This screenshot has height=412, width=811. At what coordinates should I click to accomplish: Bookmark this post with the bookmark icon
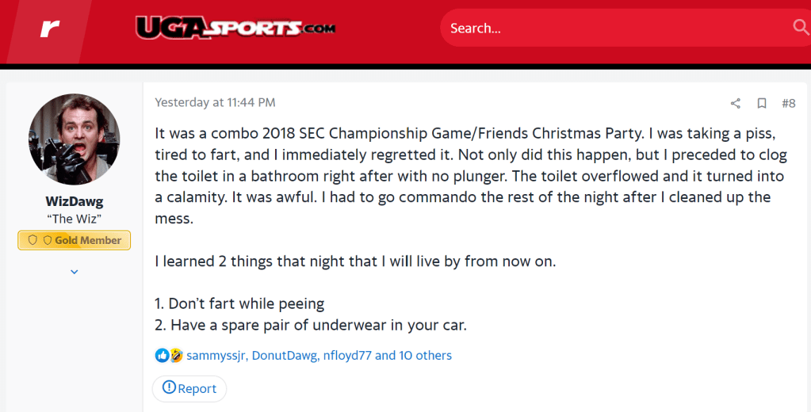click(x=761, y=103)
